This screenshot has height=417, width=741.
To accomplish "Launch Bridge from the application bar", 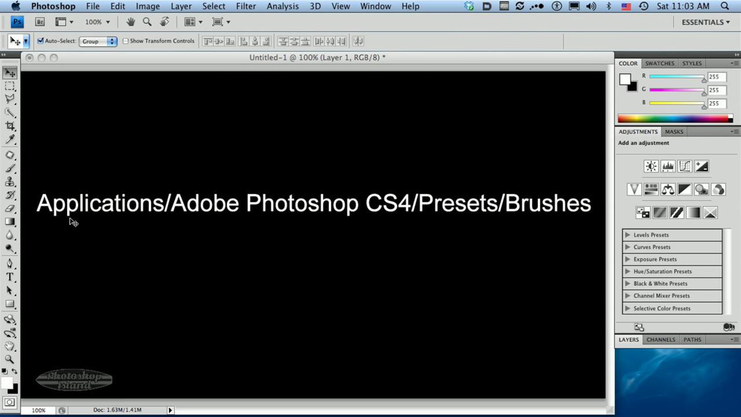I will pyautogui.click(x=40, y=22).
